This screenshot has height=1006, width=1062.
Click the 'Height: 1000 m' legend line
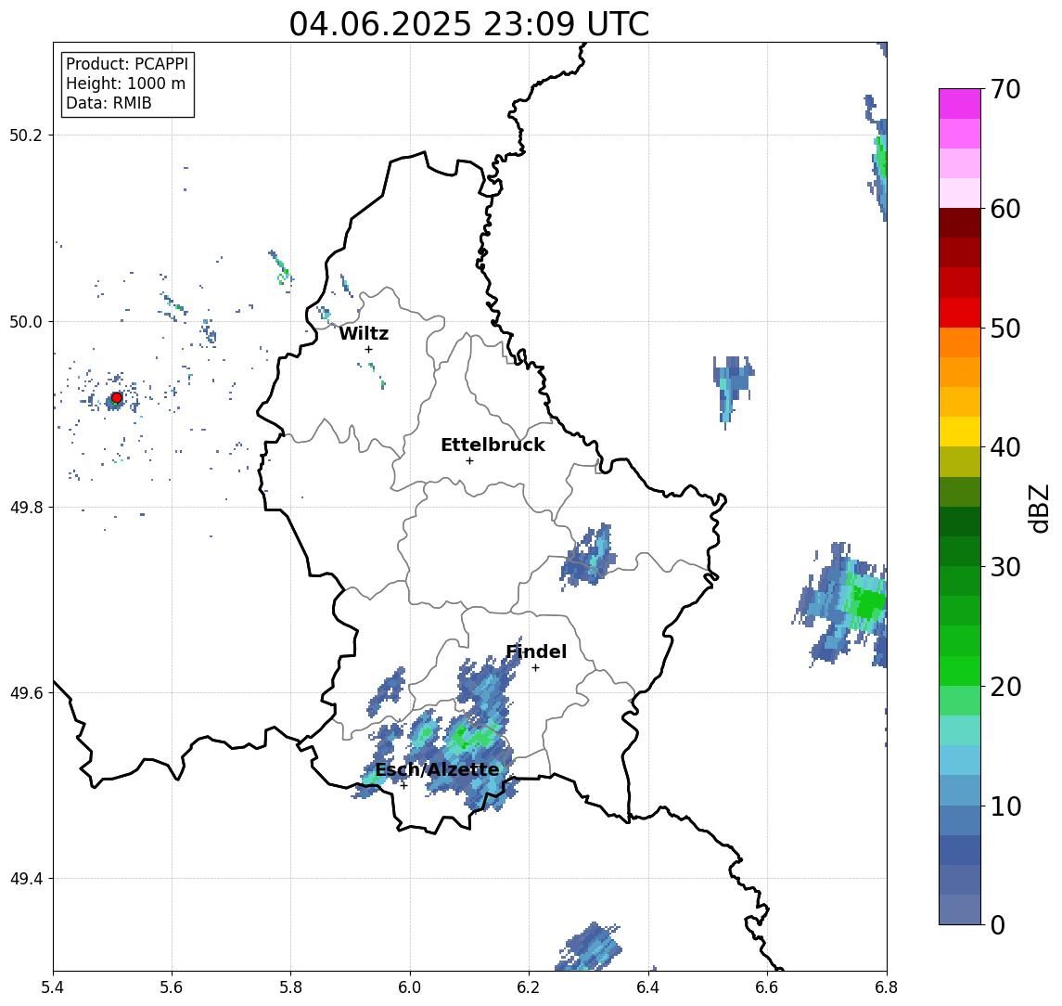pyautogui.click(x=125, y=84)
